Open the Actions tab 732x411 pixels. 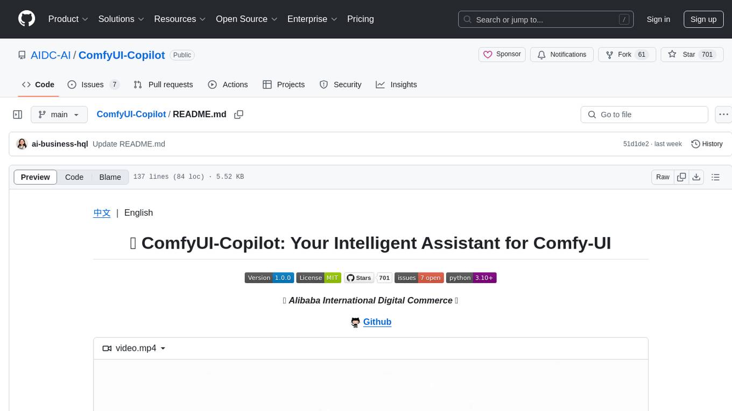coord(228,84)
